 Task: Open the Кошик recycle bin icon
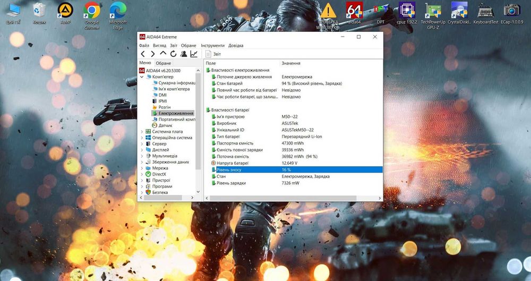coord(39,14)
